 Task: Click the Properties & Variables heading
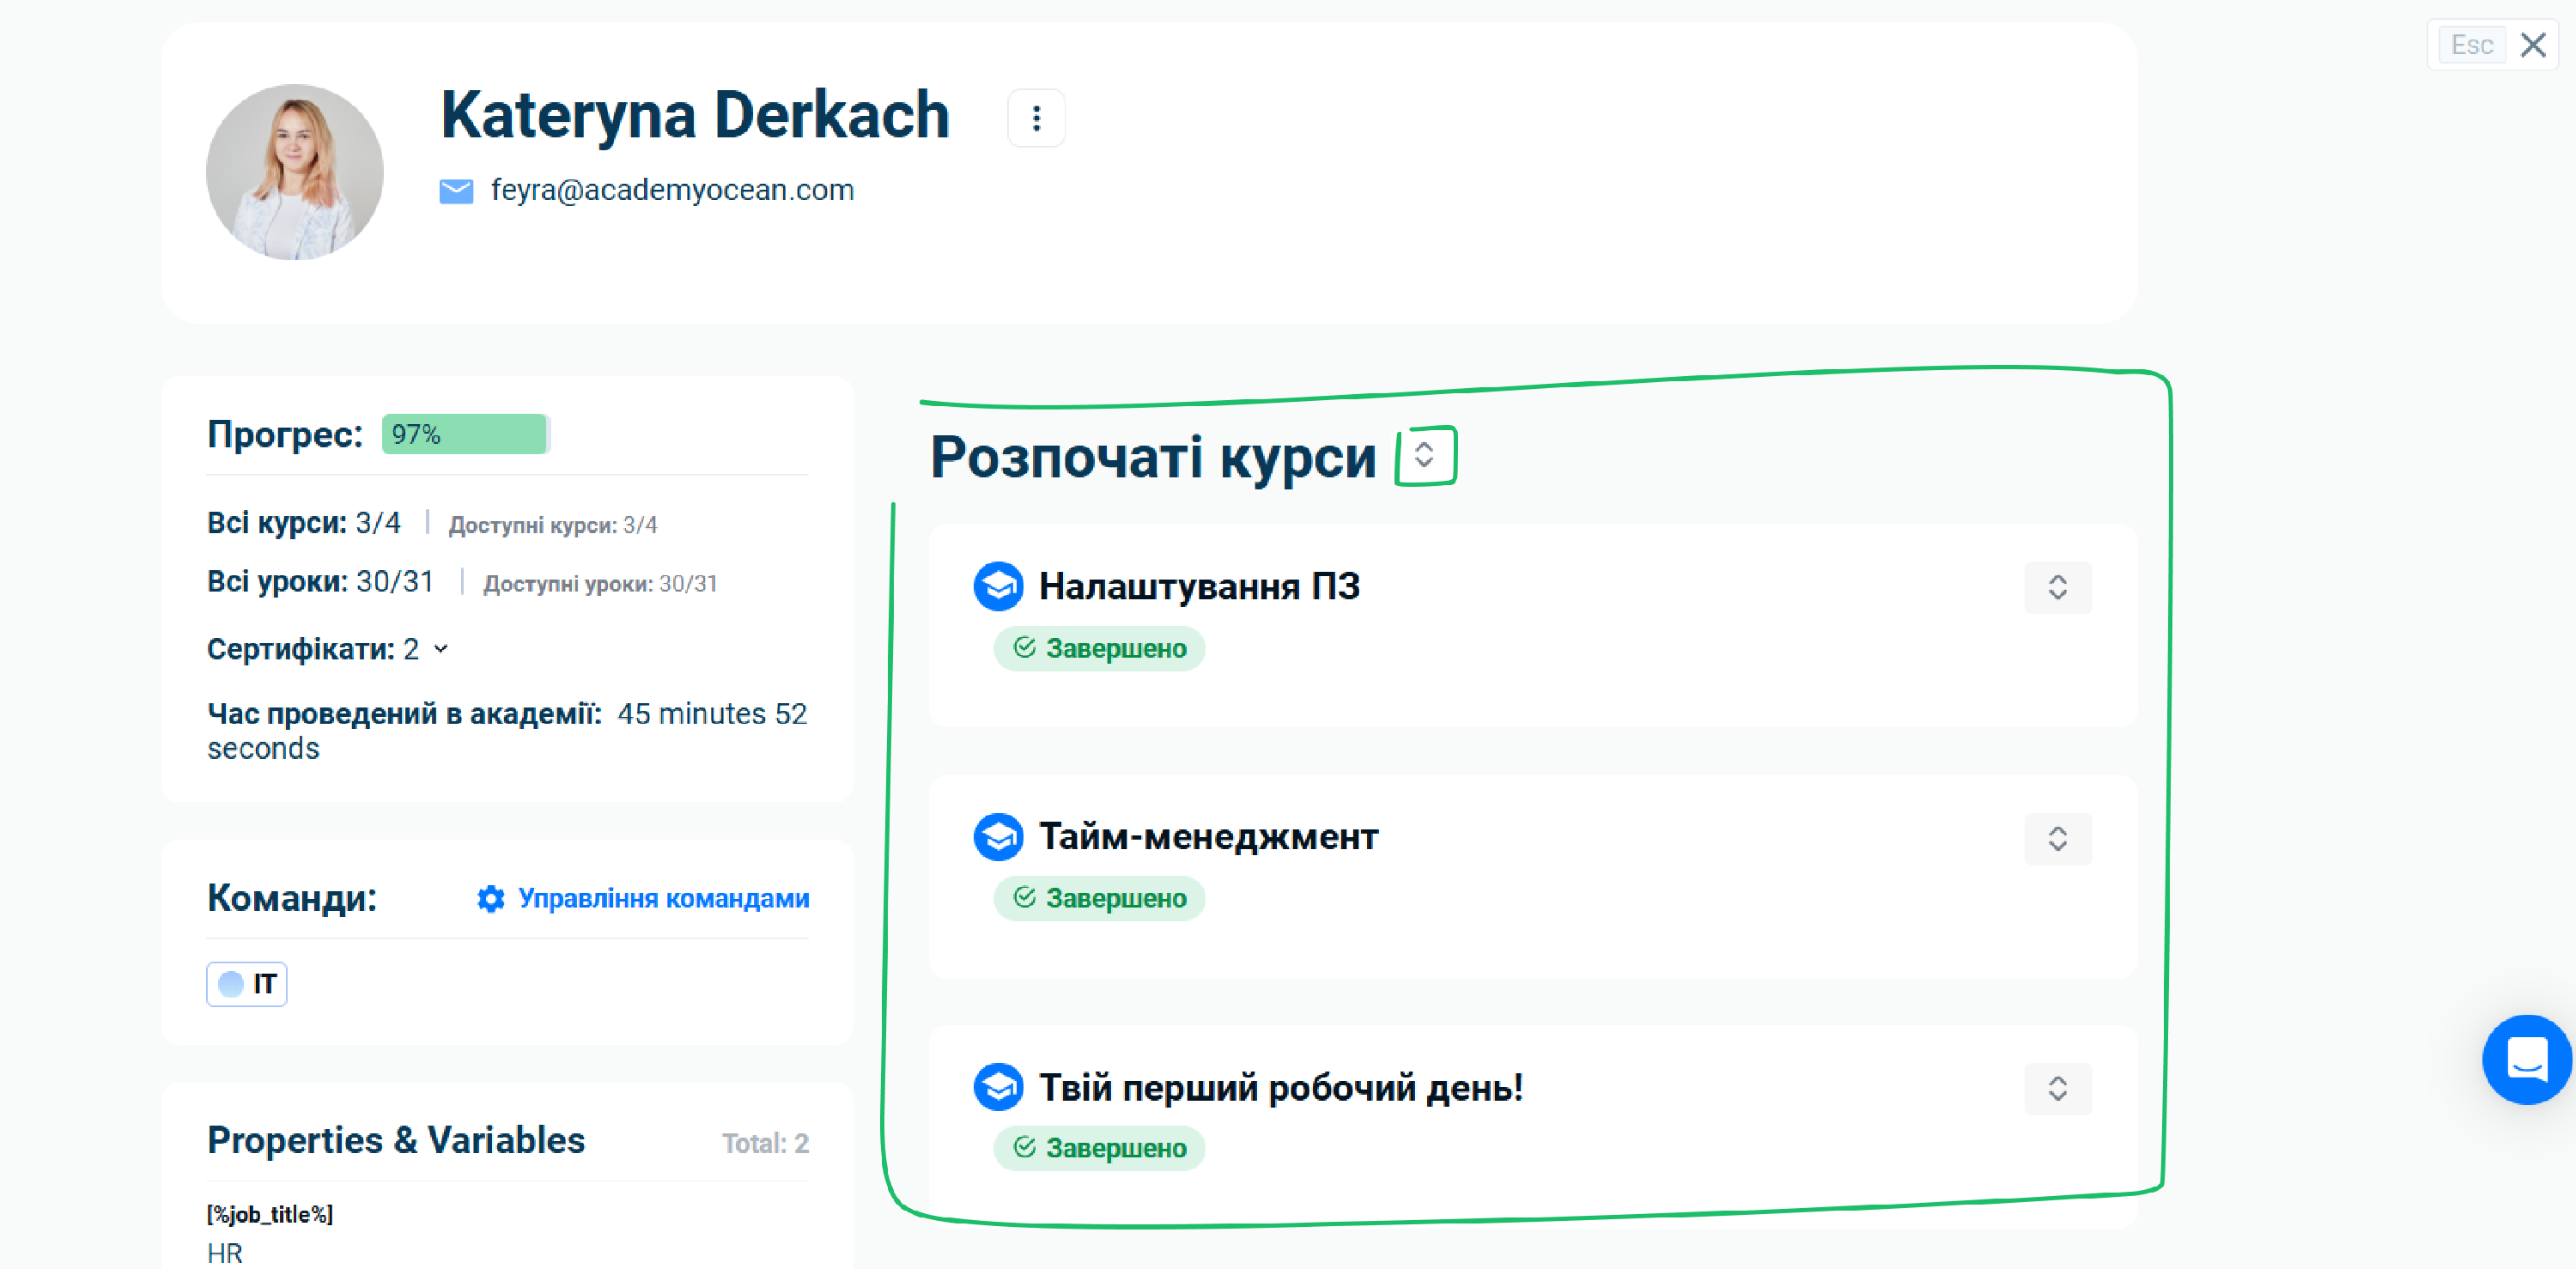point(396,1140)
